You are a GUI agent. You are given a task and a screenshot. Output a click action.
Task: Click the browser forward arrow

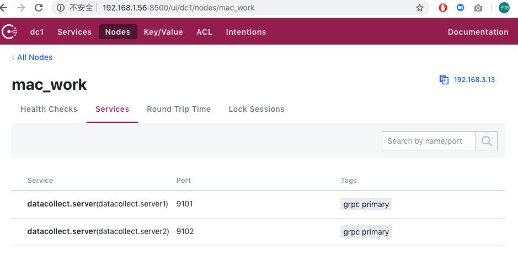(21, 8)
